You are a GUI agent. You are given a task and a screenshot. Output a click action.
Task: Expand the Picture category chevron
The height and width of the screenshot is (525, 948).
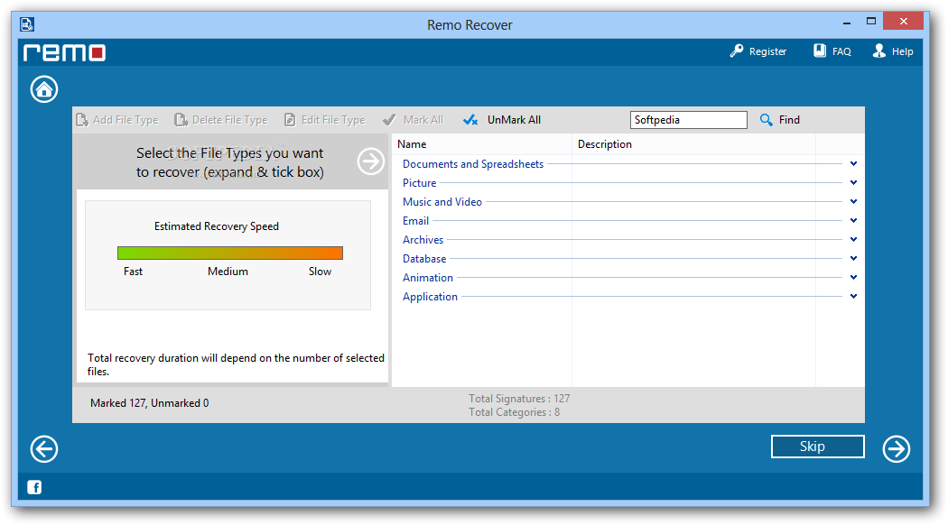pyautogui.click(x=853, y=182)
